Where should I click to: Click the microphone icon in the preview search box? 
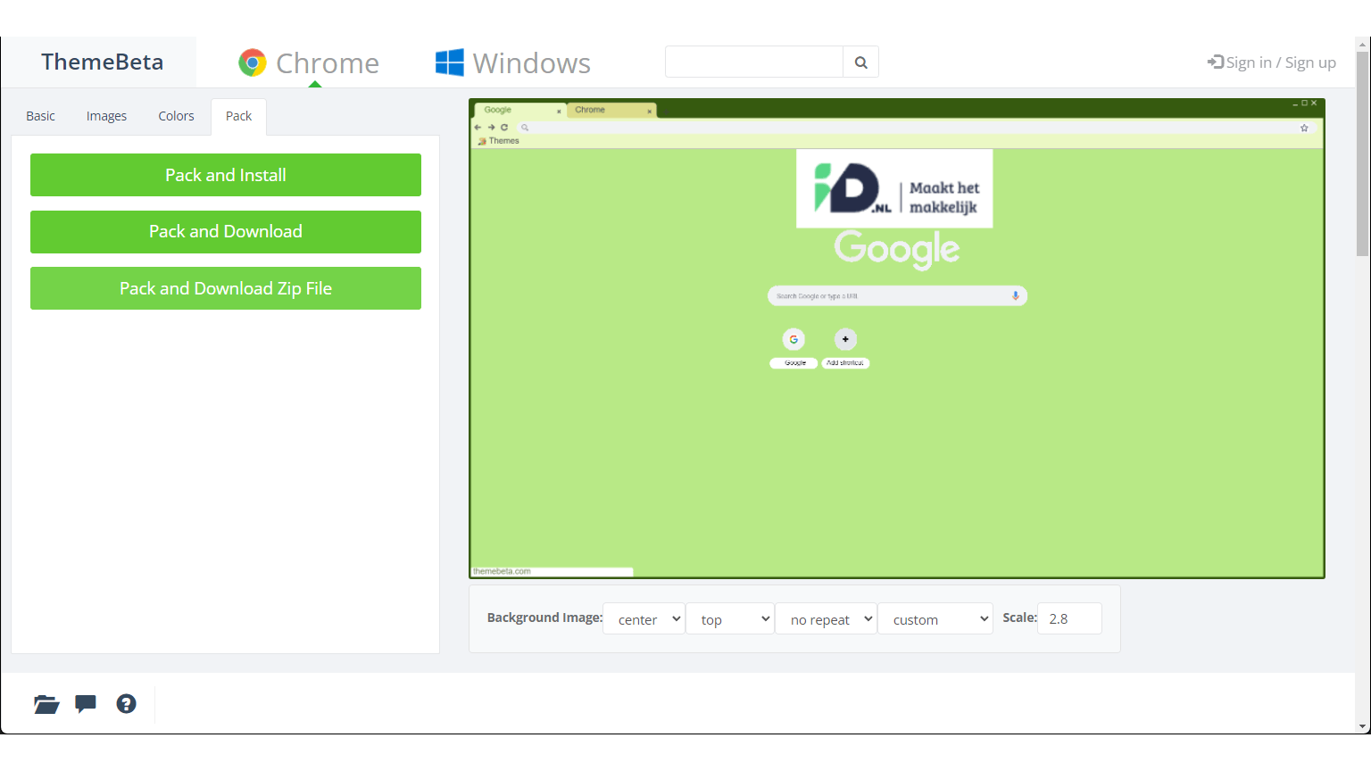tap(1016, 296)
